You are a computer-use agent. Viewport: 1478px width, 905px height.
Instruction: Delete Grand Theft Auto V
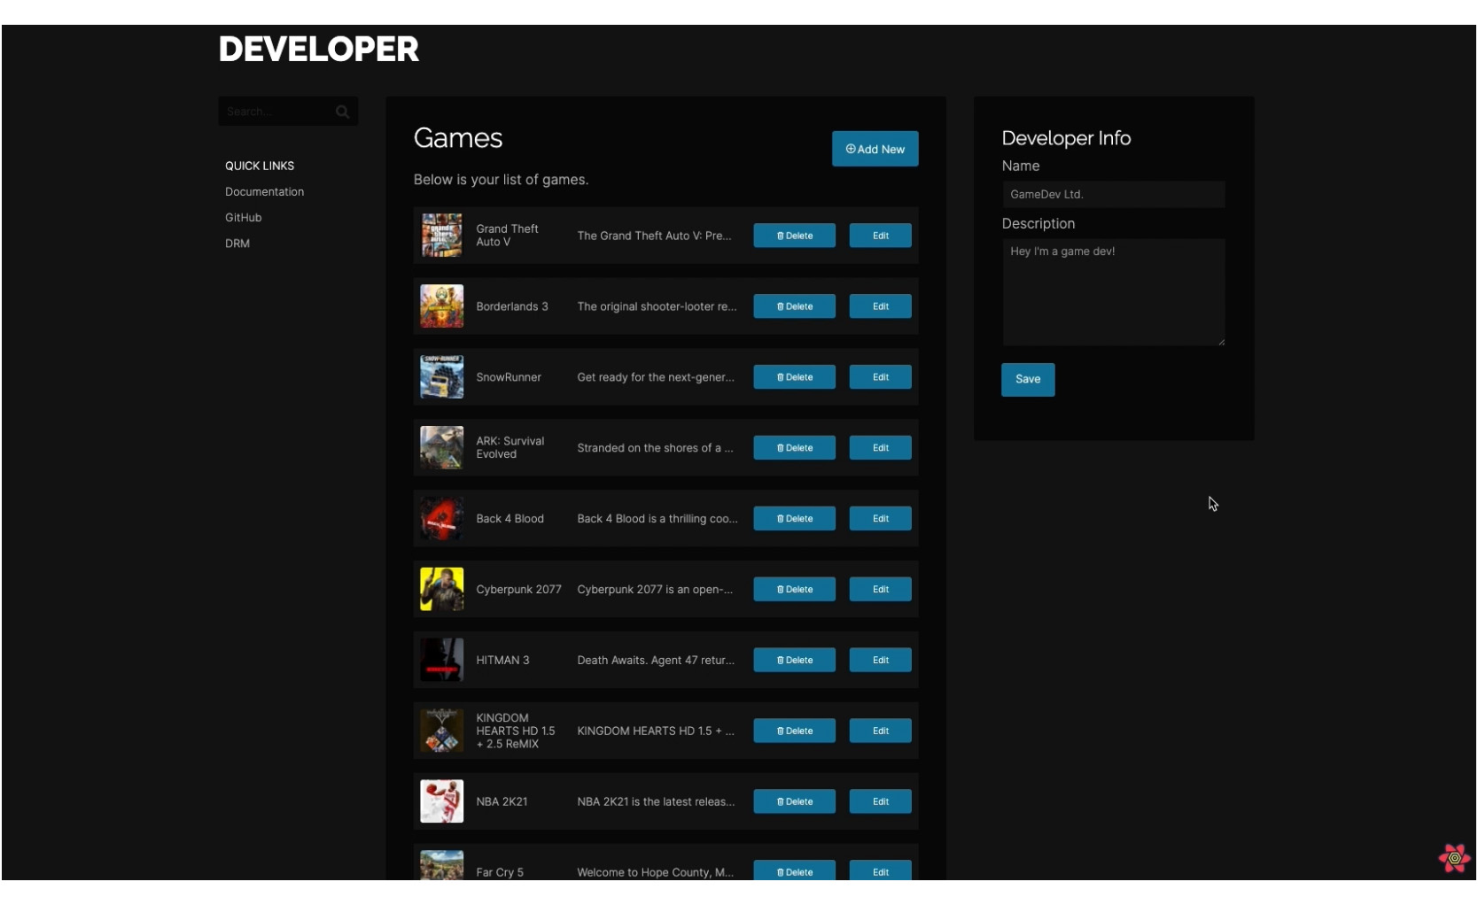point(794,236)
